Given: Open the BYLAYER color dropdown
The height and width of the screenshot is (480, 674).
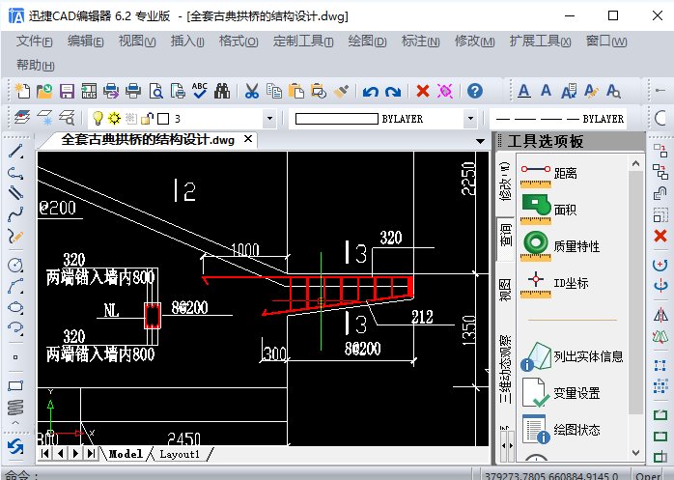Looking at the screenshot, I should (x=470, y=118).
